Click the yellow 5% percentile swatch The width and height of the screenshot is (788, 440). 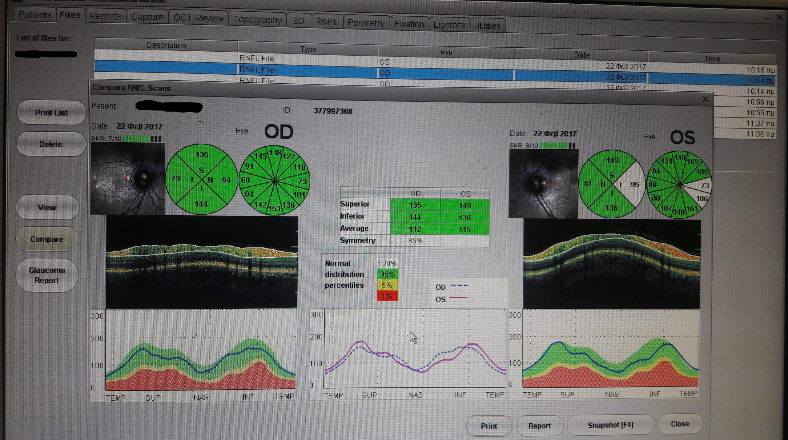pos(387,285)
